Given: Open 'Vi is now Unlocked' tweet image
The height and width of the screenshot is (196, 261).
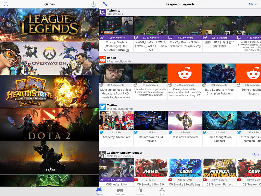Looking at the screenshot, I should (x=185, y=120).
